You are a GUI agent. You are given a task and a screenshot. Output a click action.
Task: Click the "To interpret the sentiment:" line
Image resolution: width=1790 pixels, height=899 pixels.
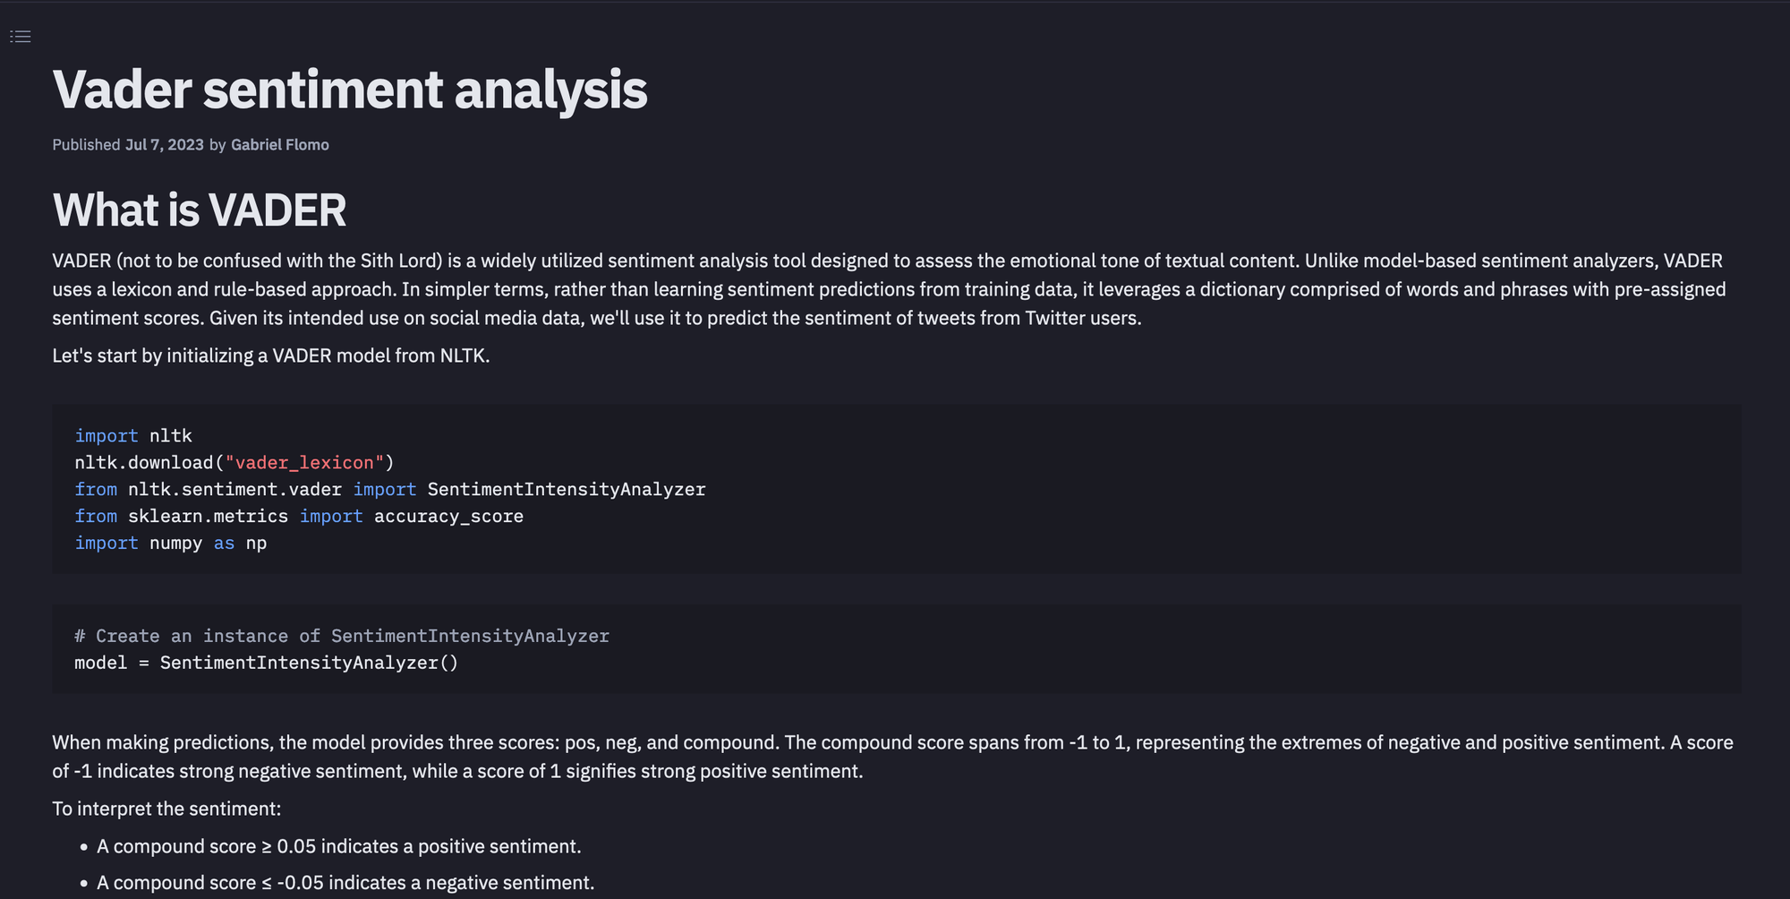click(166, 809)
